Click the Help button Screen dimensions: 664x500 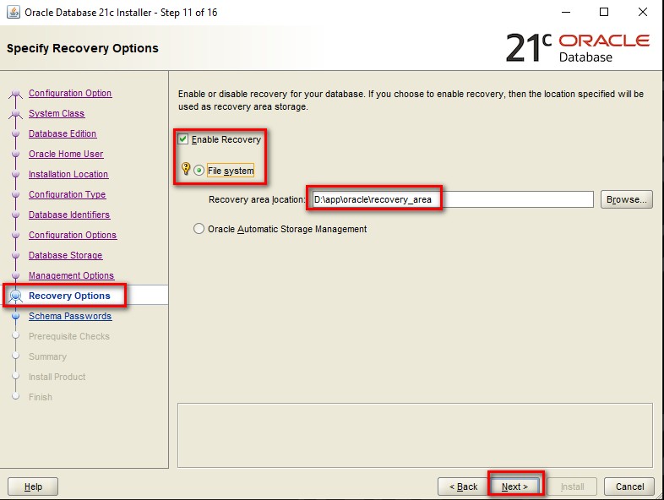click(33, 486)
